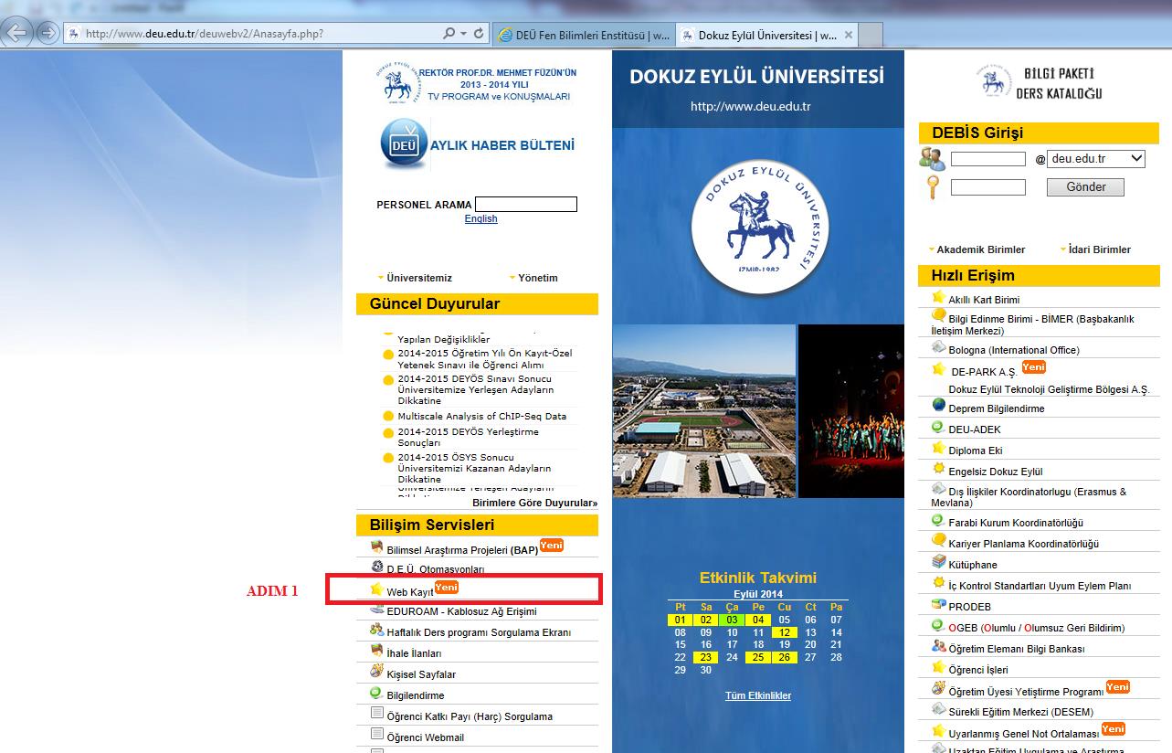The height and width of the screenshot is (753, 1172).
Task: Click the aerial campus photo thumbnail
Action: [x=703, y=411]
